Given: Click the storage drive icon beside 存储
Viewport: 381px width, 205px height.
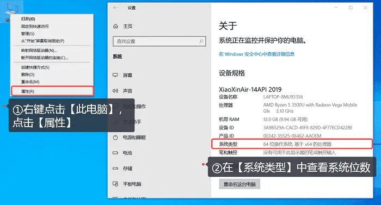Looking at the screenshot, I should 115,169.
